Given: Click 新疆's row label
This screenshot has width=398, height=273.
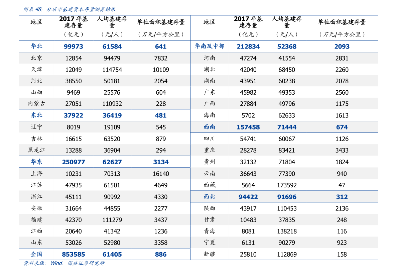Looking at the screenshot, I should pos(210,254).
